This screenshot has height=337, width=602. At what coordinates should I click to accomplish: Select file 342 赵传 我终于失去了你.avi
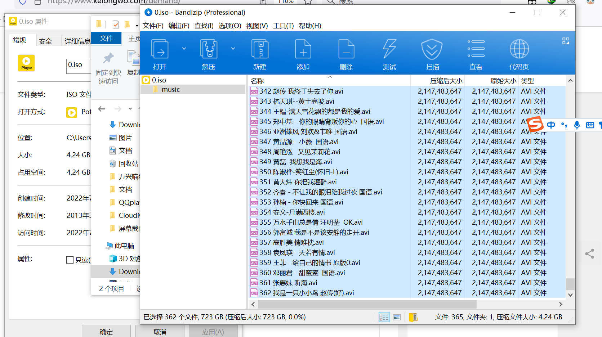pos(301,91)
